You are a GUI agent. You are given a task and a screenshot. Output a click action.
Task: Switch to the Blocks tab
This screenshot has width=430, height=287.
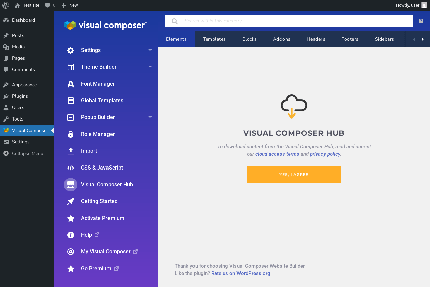click(249, 39)
